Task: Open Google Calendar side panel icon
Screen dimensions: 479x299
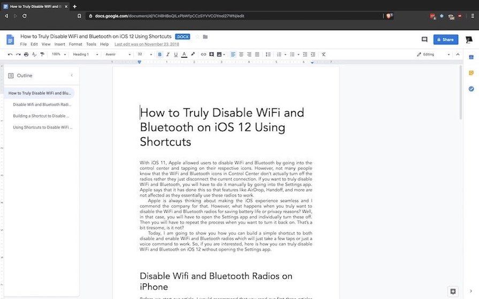Action: coord(471,57)
